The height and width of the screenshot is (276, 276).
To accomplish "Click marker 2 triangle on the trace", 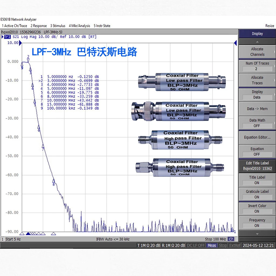I will coord(28,60).
